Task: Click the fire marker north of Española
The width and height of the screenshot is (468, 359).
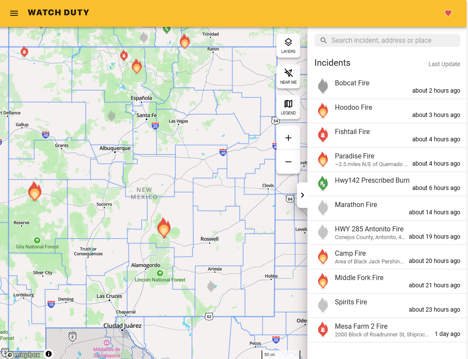Action: click(x=137, y=66)
